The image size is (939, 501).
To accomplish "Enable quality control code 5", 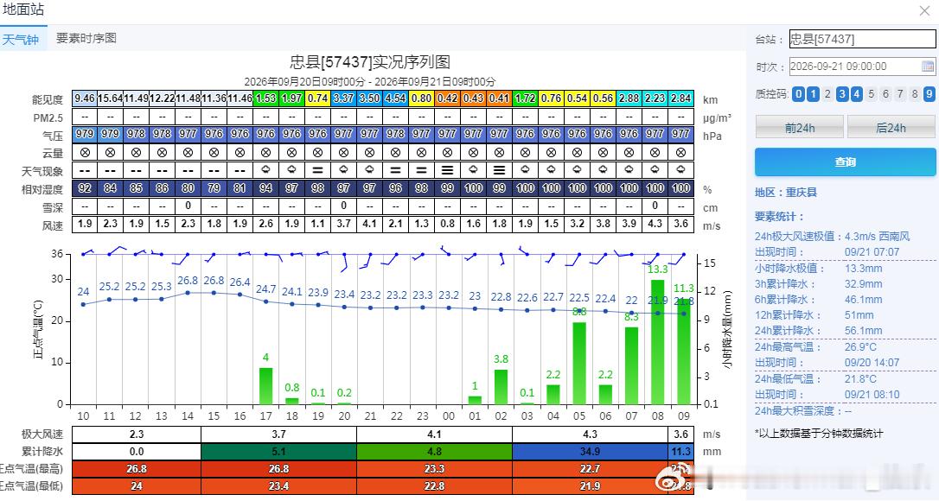I will pyautogui.click(x=872, y=94).
